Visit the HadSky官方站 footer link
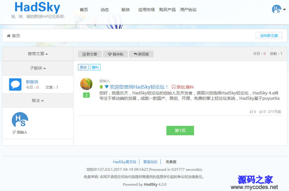The width and height of the screenshot is (289, 191). (125, 162)
